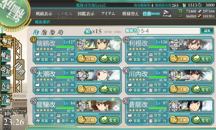Viewport: 216px width, 130px height.
Task: Switch to fleet tab 3
Action: [x=52, y=32]
